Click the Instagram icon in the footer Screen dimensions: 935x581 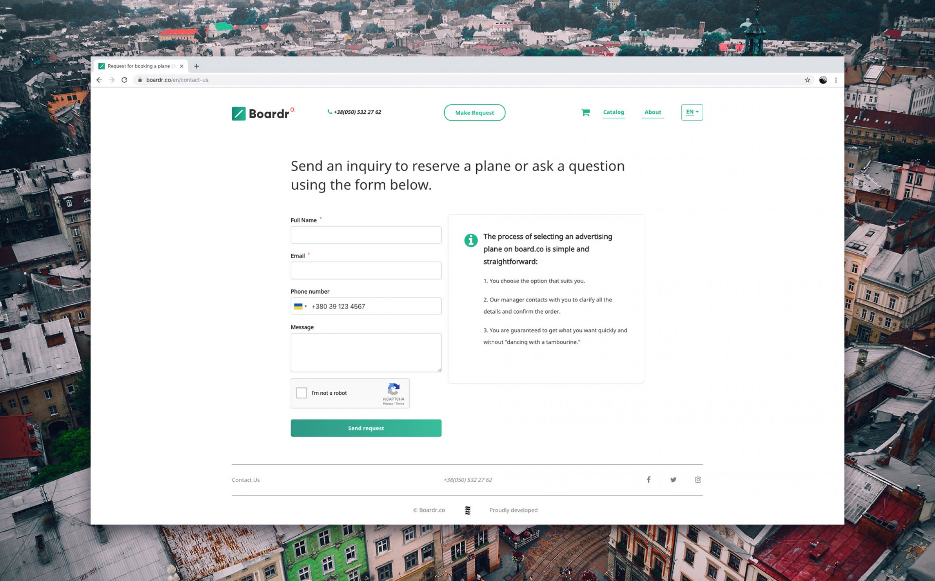point(698,480)
